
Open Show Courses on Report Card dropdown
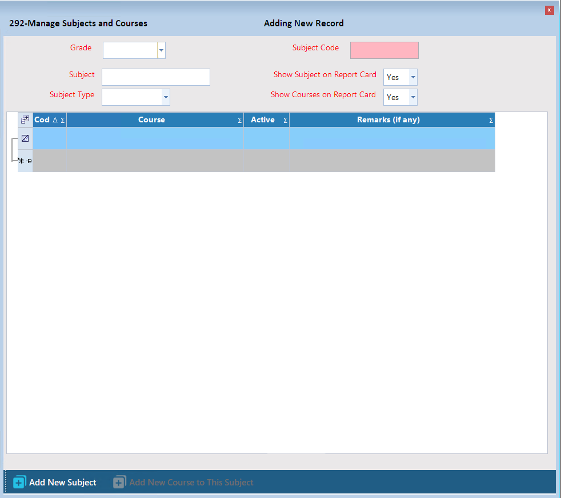coord(413,98)
